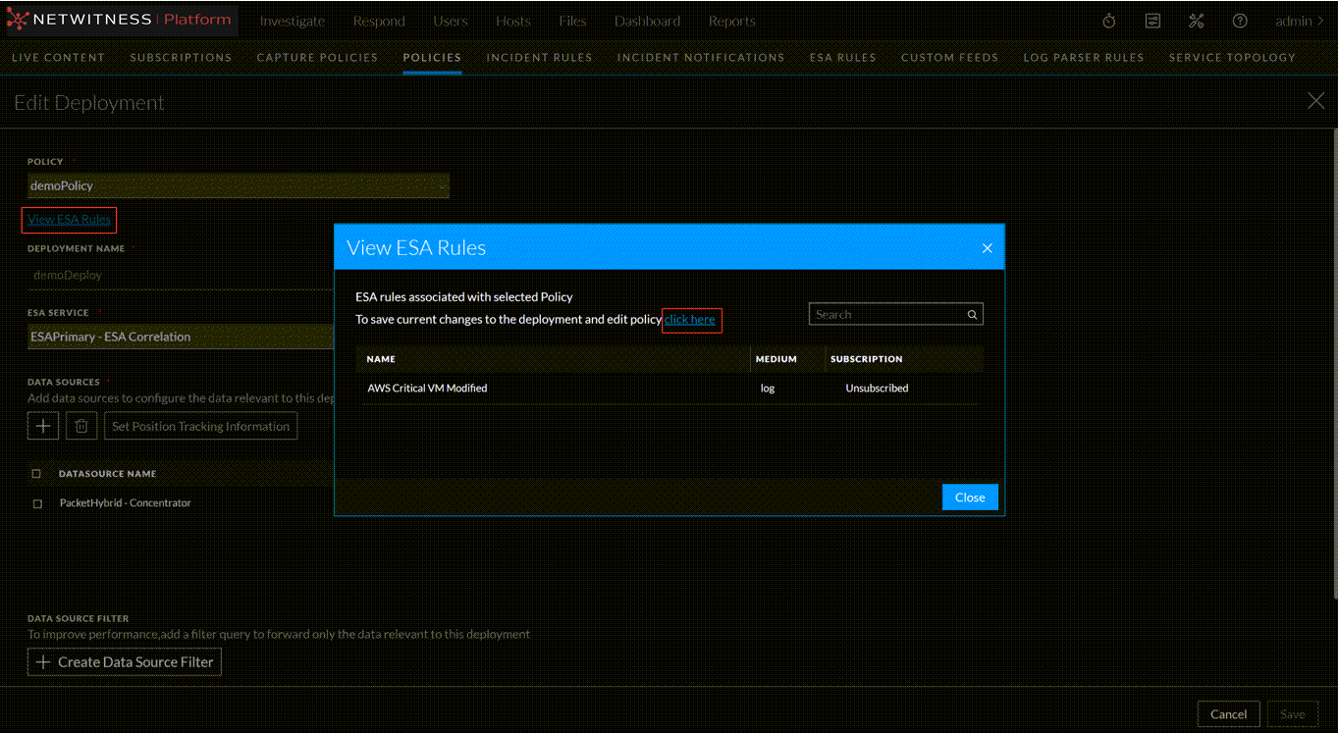Click the Search field in ESA Rules dialog
Image resolution: width=1338 pixels, height=733 pixels.
coord(886,315)
